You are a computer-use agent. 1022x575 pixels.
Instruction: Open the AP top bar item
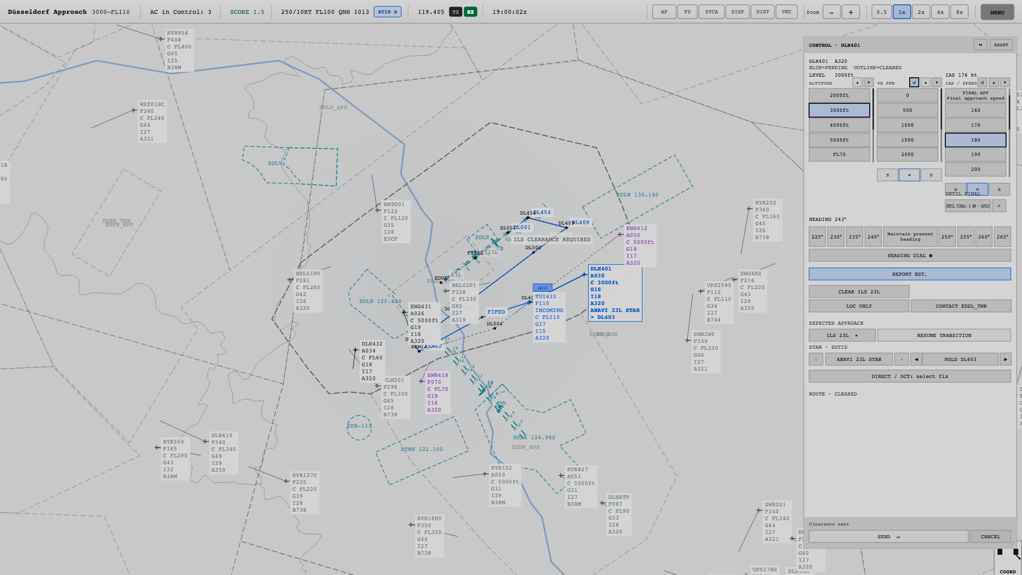tap(664, 12)
